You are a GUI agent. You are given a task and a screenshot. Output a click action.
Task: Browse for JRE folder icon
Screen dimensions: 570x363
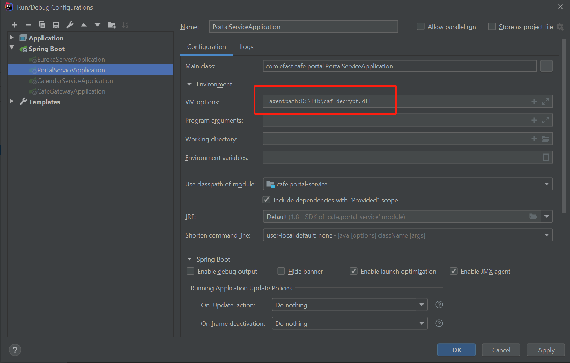pyautogui.click(x=533, y=217)
